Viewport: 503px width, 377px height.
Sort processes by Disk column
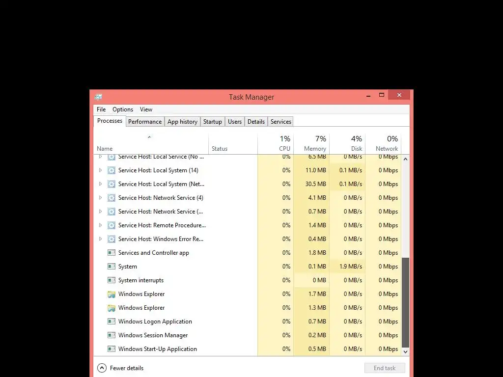347,144
